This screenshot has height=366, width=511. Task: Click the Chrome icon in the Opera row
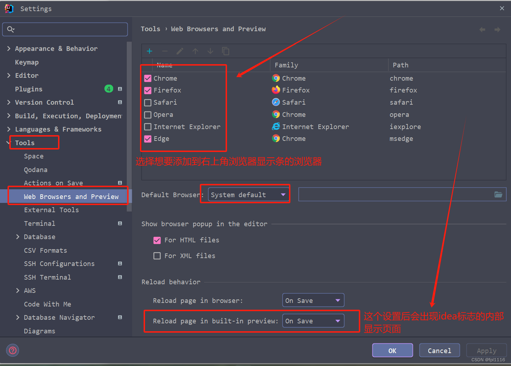point(276,114)
